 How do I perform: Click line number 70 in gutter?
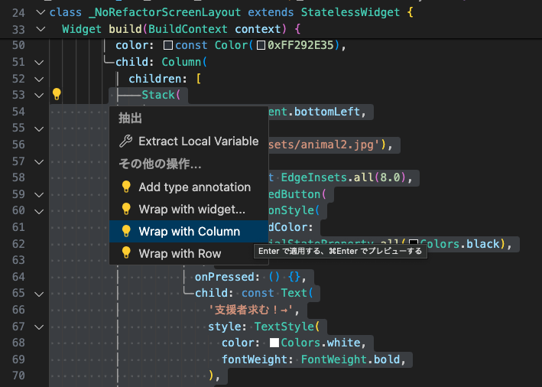18,376
